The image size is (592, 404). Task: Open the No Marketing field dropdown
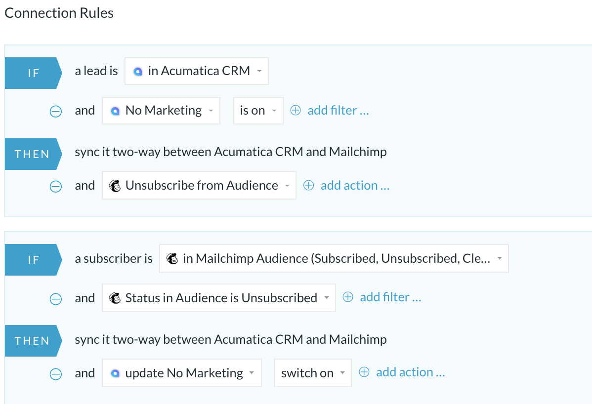161,111
